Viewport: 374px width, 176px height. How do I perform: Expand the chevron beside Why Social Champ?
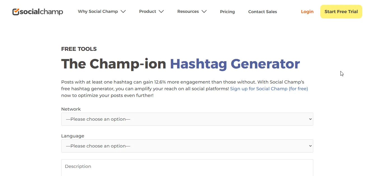click(123, 11)
